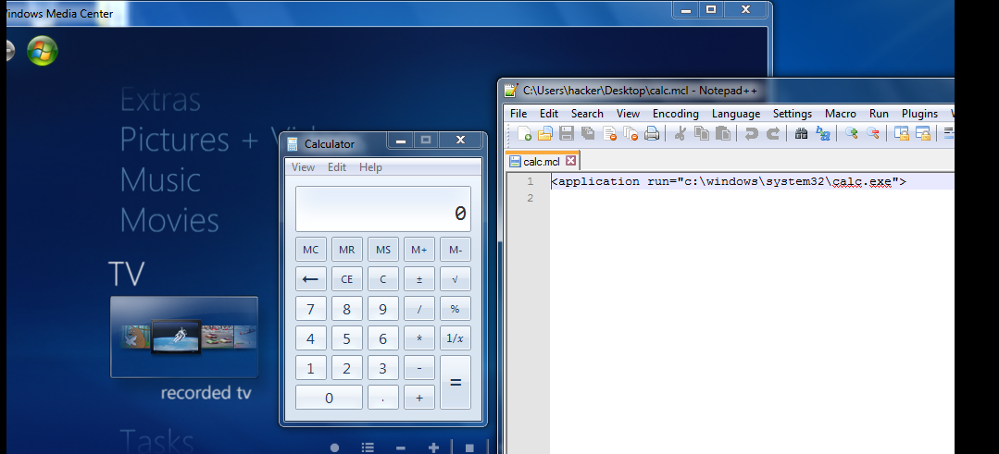Open the guide list icon in Media Center

click(367, 448)
